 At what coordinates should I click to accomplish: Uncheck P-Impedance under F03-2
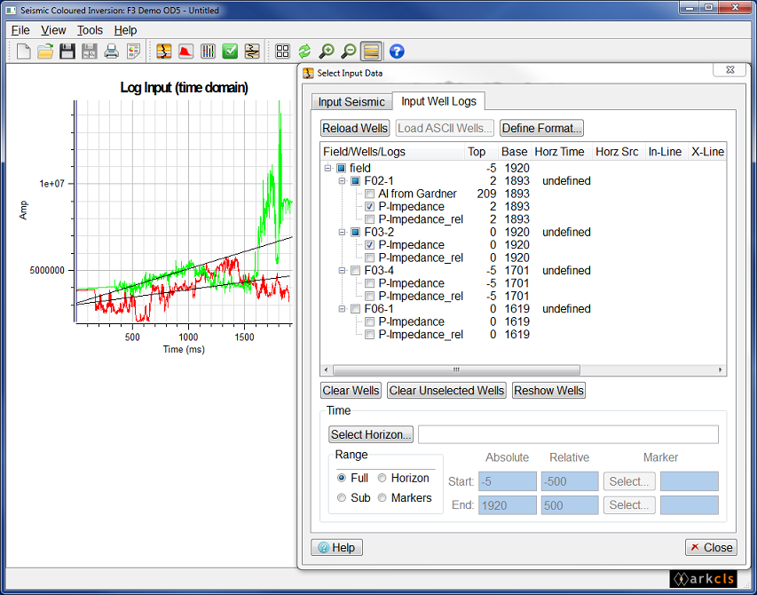pos(369,245)
